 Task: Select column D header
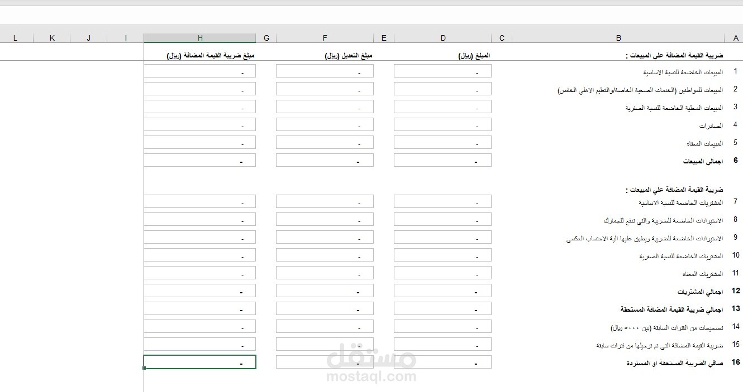[x=443, y=38]
